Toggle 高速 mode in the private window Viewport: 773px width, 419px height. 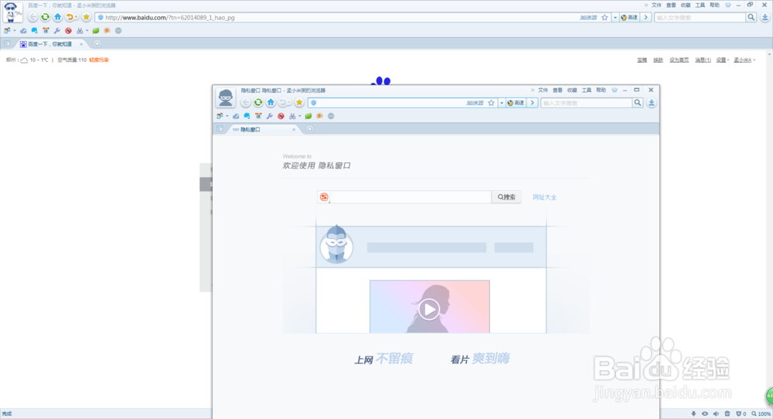[x=516, y=103]
